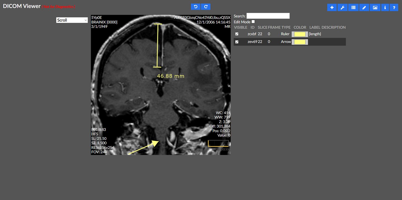Click the yellow arrow annotation head
The width and height of the screenshot is (402, 200).
coord(156,143)
